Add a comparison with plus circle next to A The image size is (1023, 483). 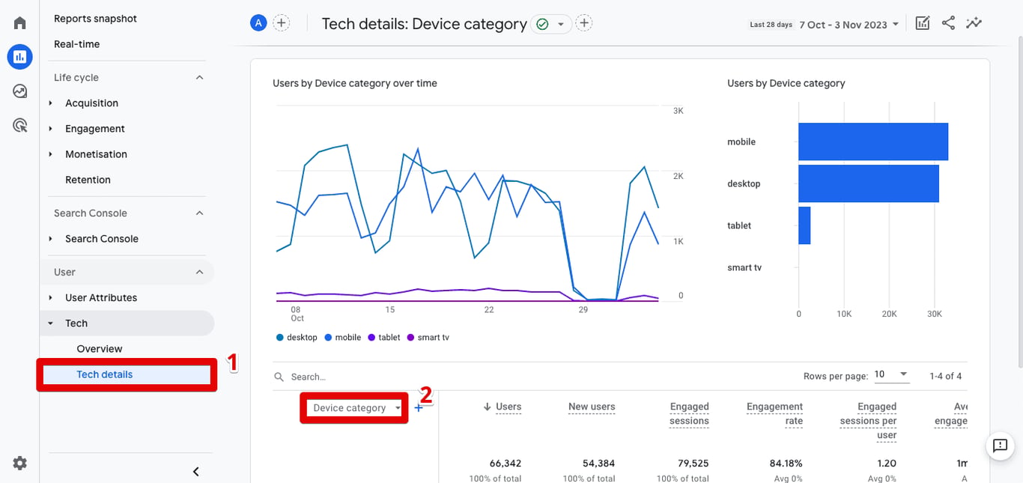tap(282, 22)
